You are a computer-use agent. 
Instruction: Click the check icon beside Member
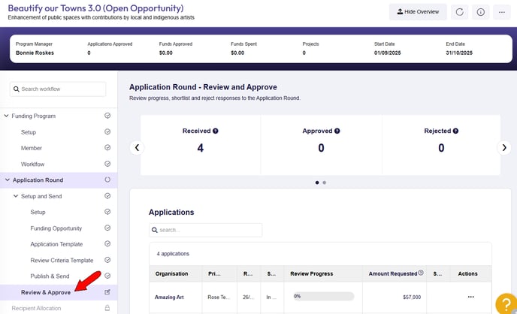tap(107, 147)
